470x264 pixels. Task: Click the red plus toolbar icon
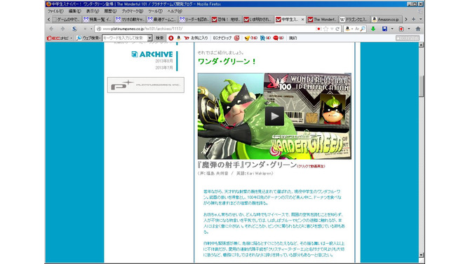401,29
